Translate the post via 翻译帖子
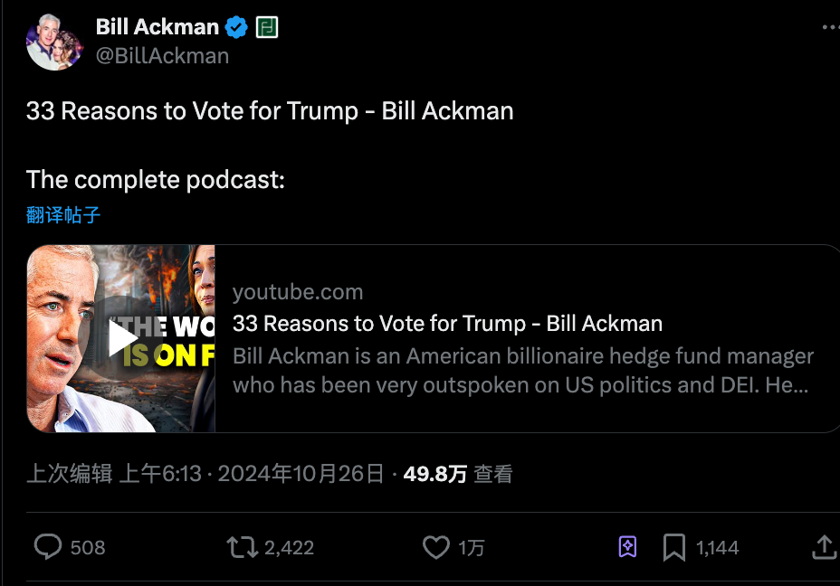Screen dimensions: 840x586 point(63,215)
